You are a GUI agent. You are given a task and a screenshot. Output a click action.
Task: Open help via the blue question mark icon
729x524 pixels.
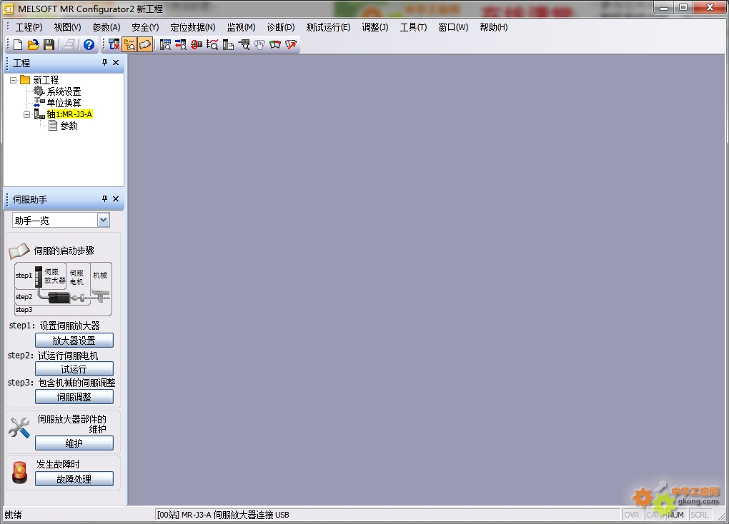[89, 44]
